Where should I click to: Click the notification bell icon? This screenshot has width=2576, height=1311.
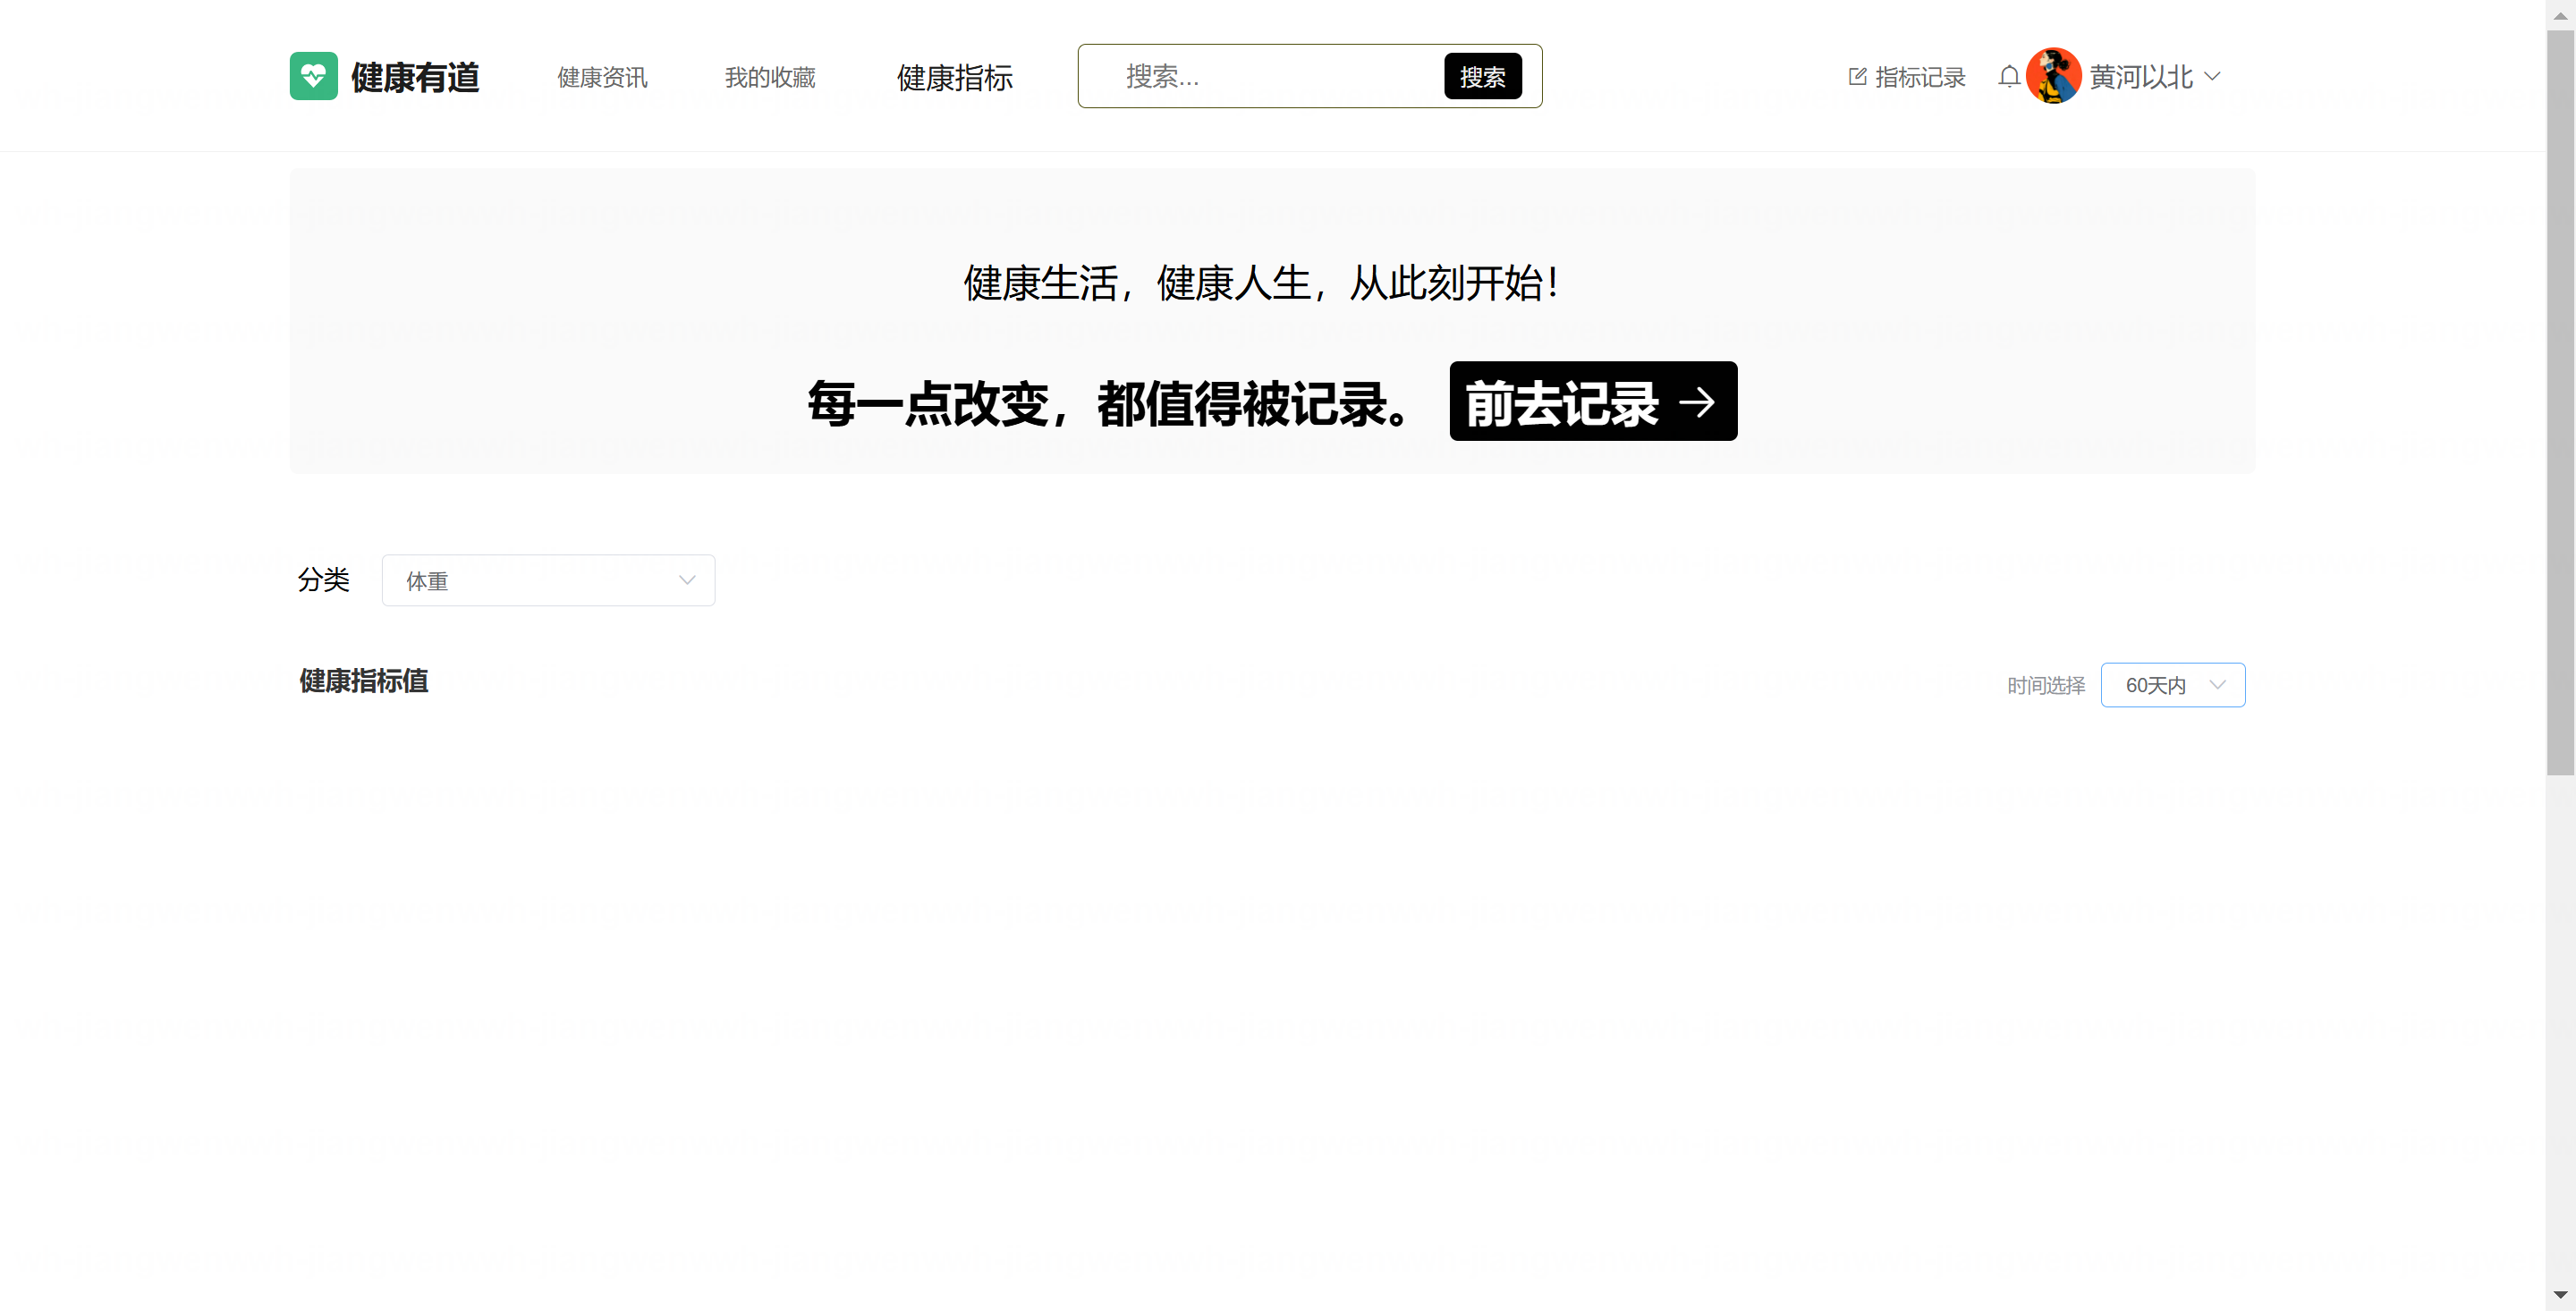click(2008, 76)
